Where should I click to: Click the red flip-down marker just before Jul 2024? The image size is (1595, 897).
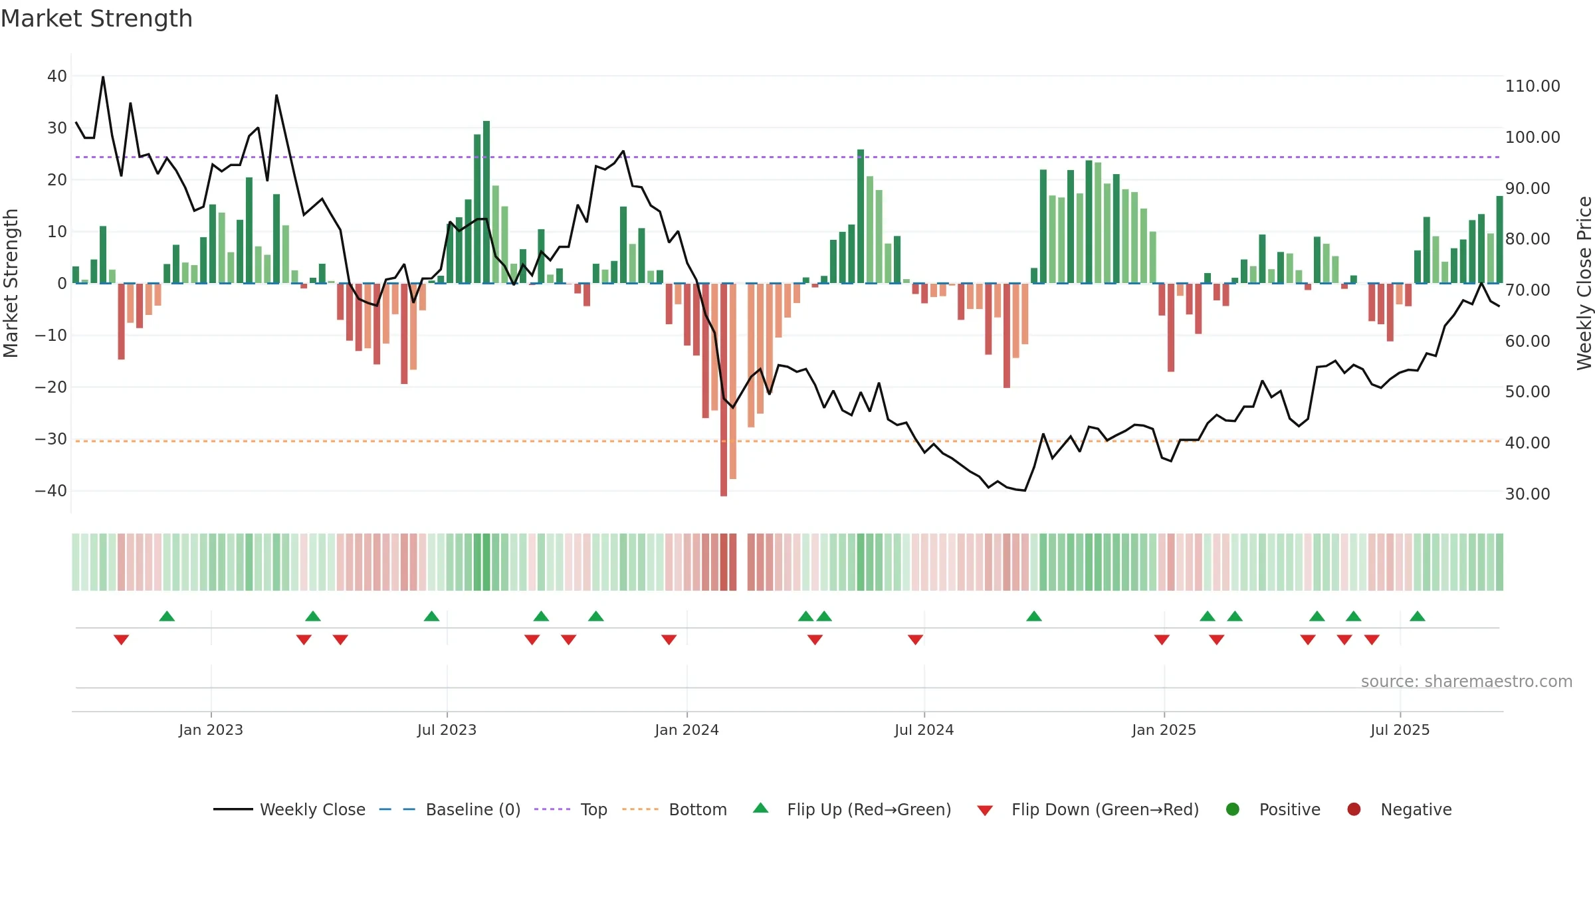[x=915, y=640]
